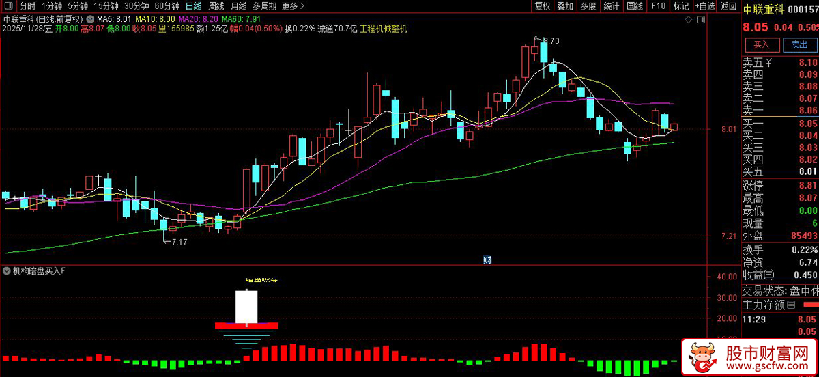The image size is (819, 377).
Task: Select the 卖五 order book row
Action: coord(780,63)
